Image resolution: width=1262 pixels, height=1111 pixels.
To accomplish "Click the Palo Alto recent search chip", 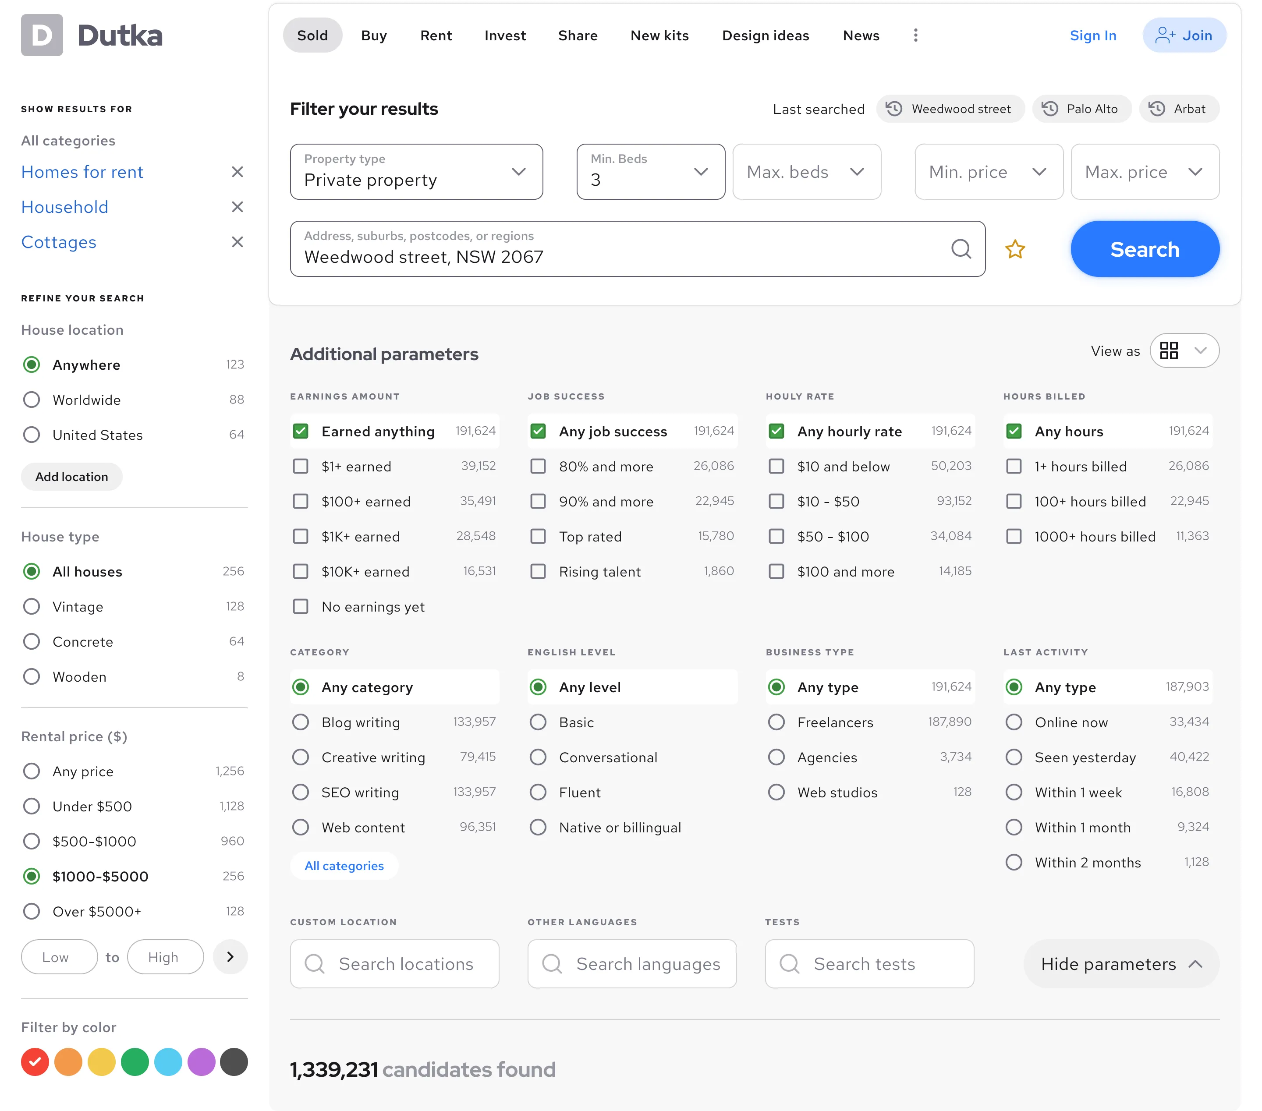I will [x=1081, y=109].
